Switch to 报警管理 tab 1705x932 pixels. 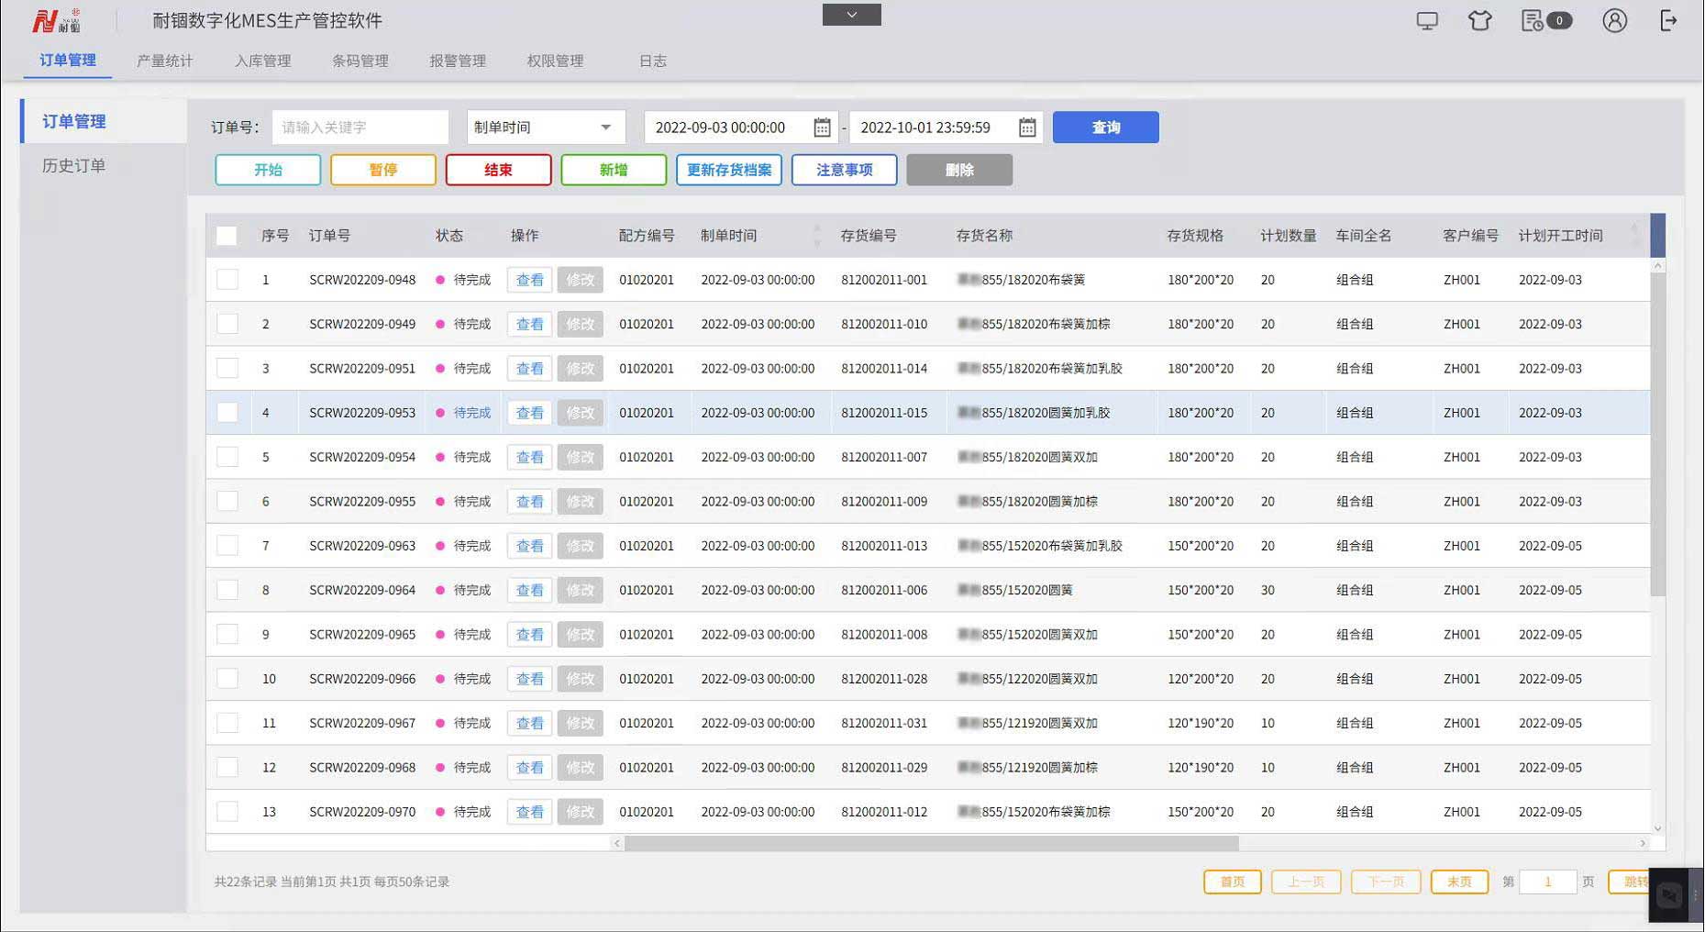(458, 61)
